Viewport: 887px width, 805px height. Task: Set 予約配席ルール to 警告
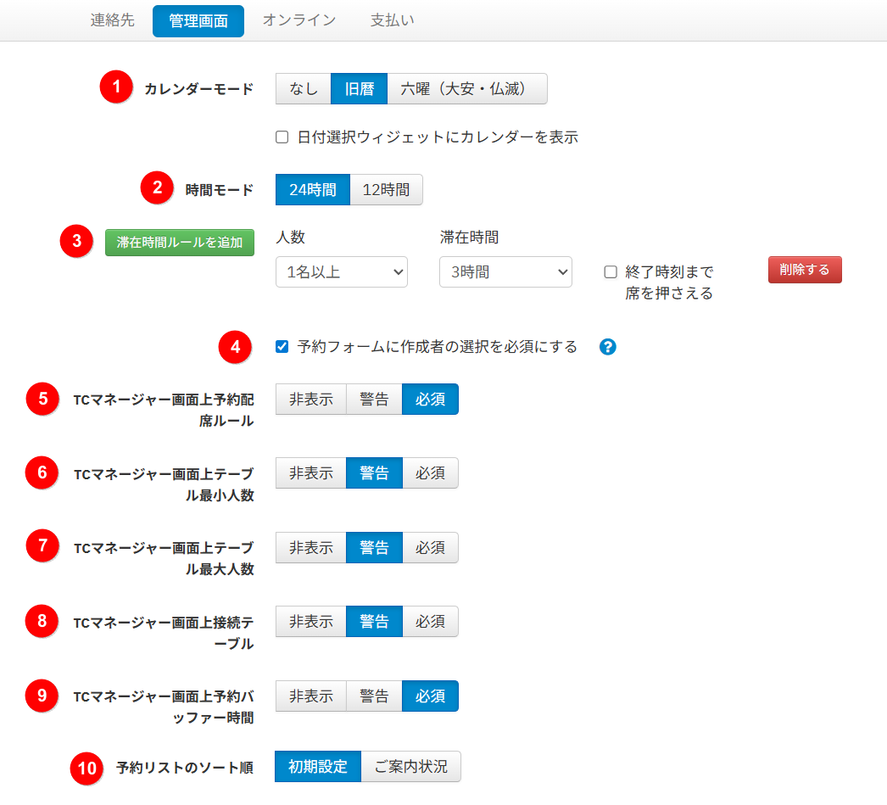point(374,400)
